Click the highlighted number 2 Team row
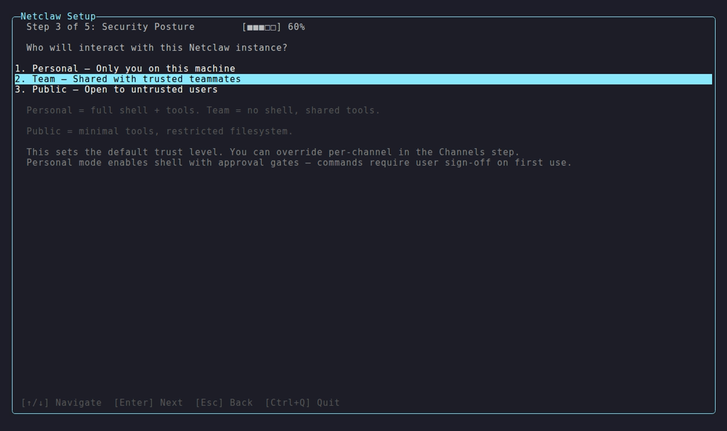 (363, 79)
